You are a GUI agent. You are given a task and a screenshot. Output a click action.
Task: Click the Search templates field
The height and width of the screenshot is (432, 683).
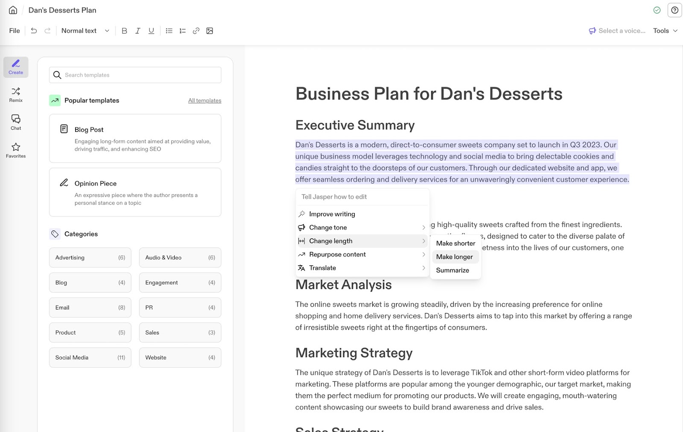135,75
